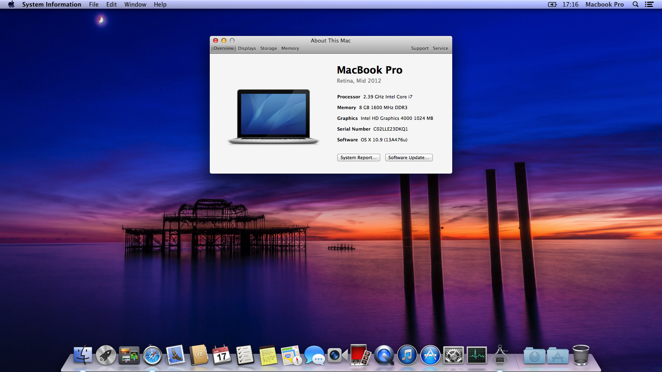
Task: Launch Safari compass icon
Action: pos(152,355)
